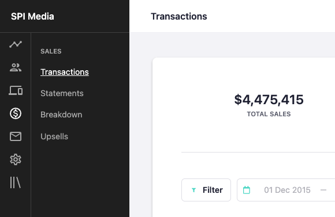Click the green calendar icon
This screenshot has width=335, height=217.
coord(247,190)
